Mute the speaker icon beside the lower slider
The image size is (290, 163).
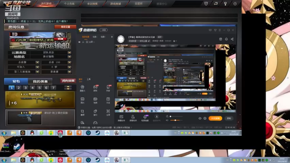167,120
